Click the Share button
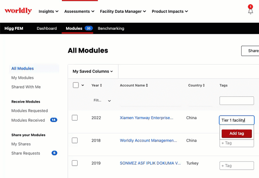The width and height of the screenshot is (259, 178). [250, 51]
